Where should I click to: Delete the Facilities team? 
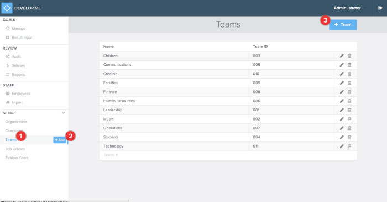(349, 83)
